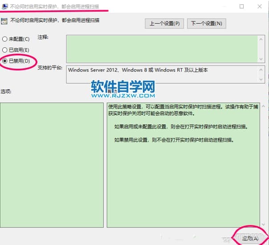Click the policy setting icon beside the header
The height and width of the screenshot is (245, 269).
pos(4,21)
